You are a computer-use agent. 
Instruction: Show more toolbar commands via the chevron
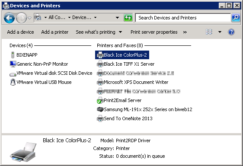185,32
